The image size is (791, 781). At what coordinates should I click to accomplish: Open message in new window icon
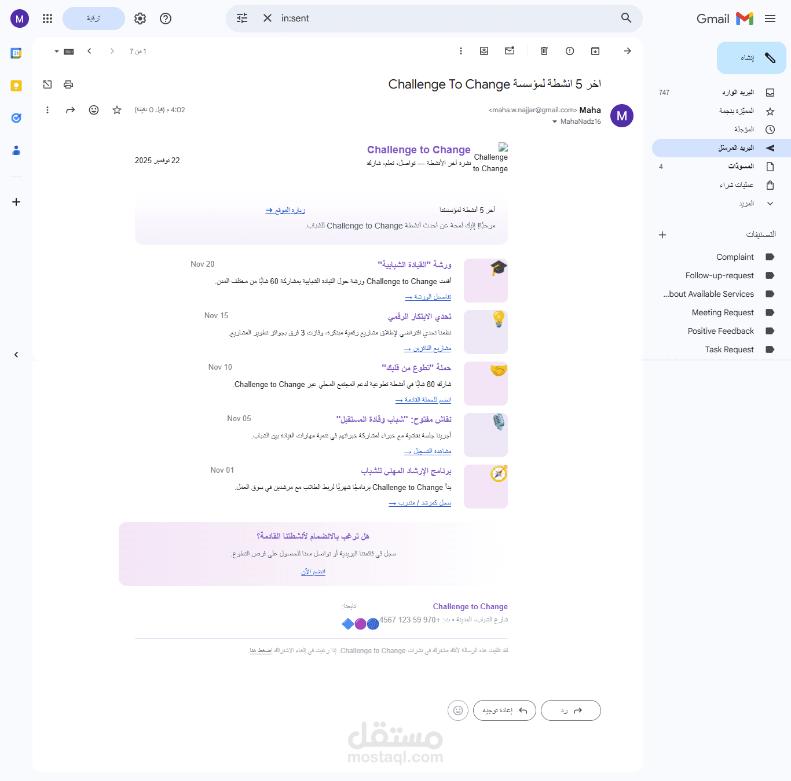[x=47, y=84]
